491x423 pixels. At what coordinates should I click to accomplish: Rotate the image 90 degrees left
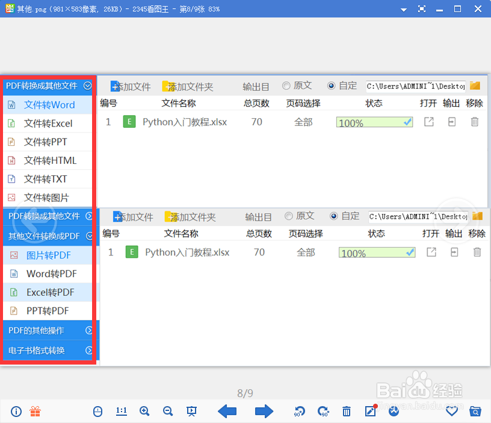coord(299,412)
